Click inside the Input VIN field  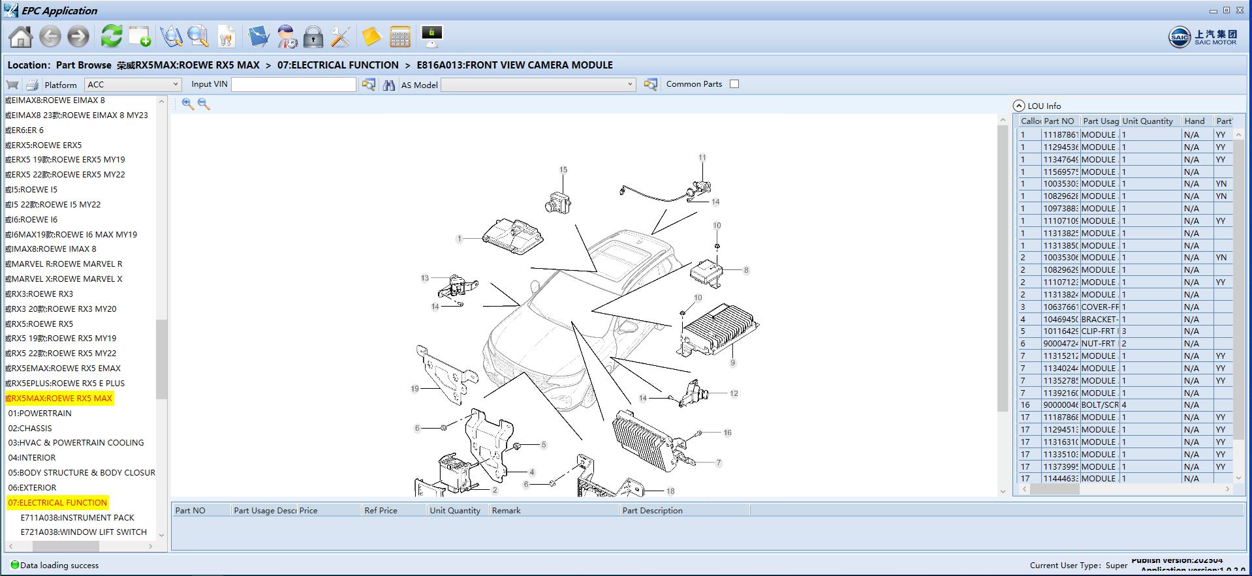point(294,84)
